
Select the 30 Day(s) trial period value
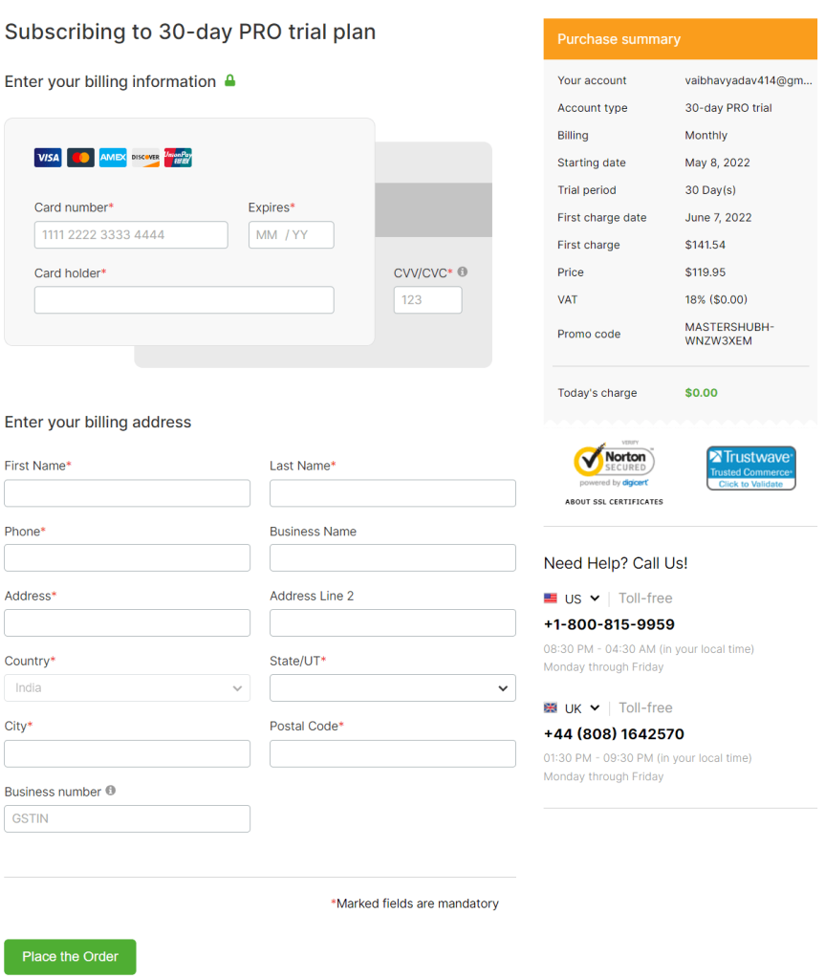(x=710, y=190)
